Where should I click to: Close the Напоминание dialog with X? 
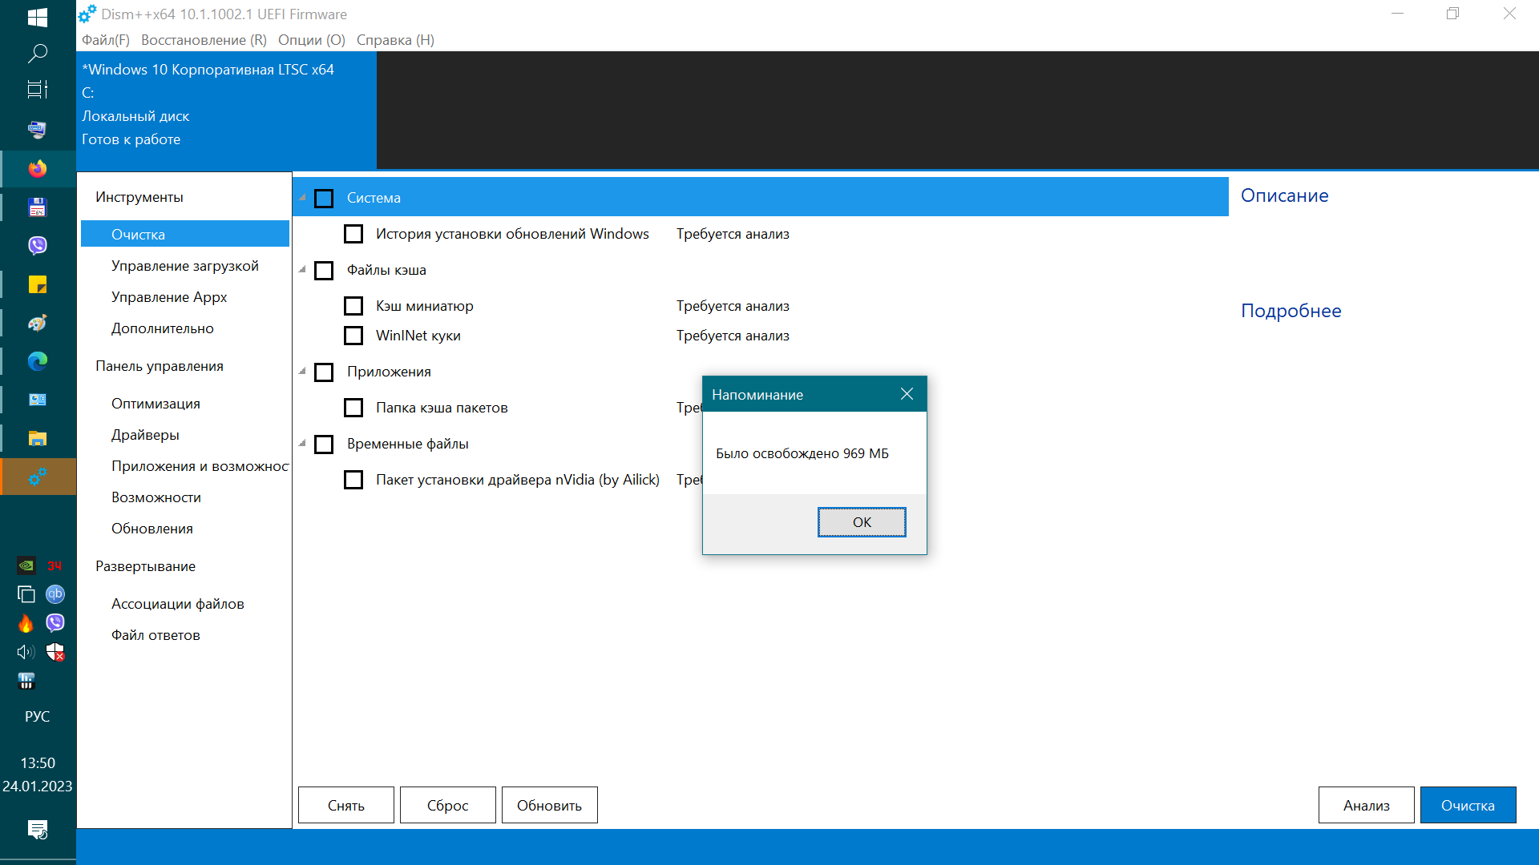(907, 394)
